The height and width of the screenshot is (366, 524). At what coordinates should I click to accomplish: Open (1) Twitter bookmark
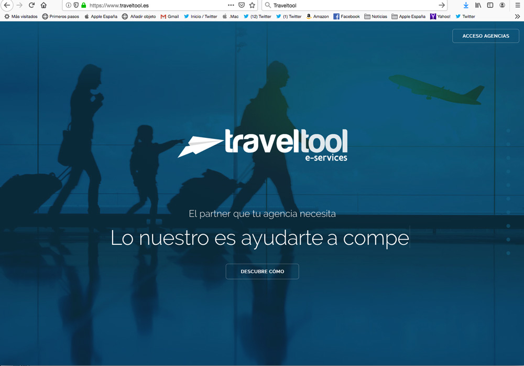pyautogui.click(x=289, y=16)
